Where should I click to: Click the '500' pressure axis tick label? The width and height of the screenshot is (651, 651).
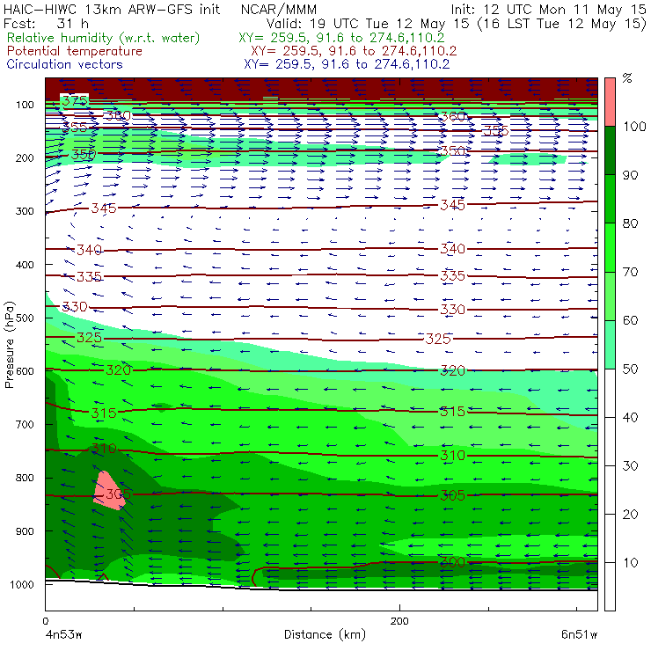25,318
